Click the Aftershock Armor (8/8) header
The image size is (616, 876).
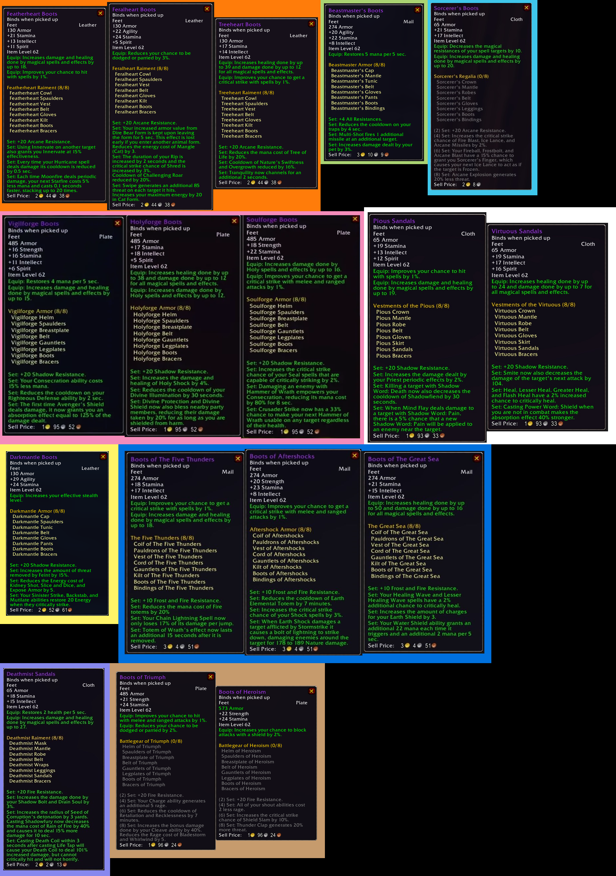pyautogui.click(x=280, y=530)
